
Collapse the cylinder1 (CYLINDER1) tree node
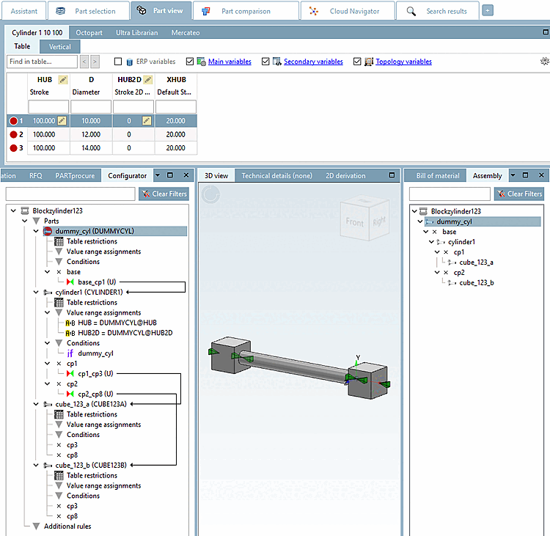tap(36, 292)
